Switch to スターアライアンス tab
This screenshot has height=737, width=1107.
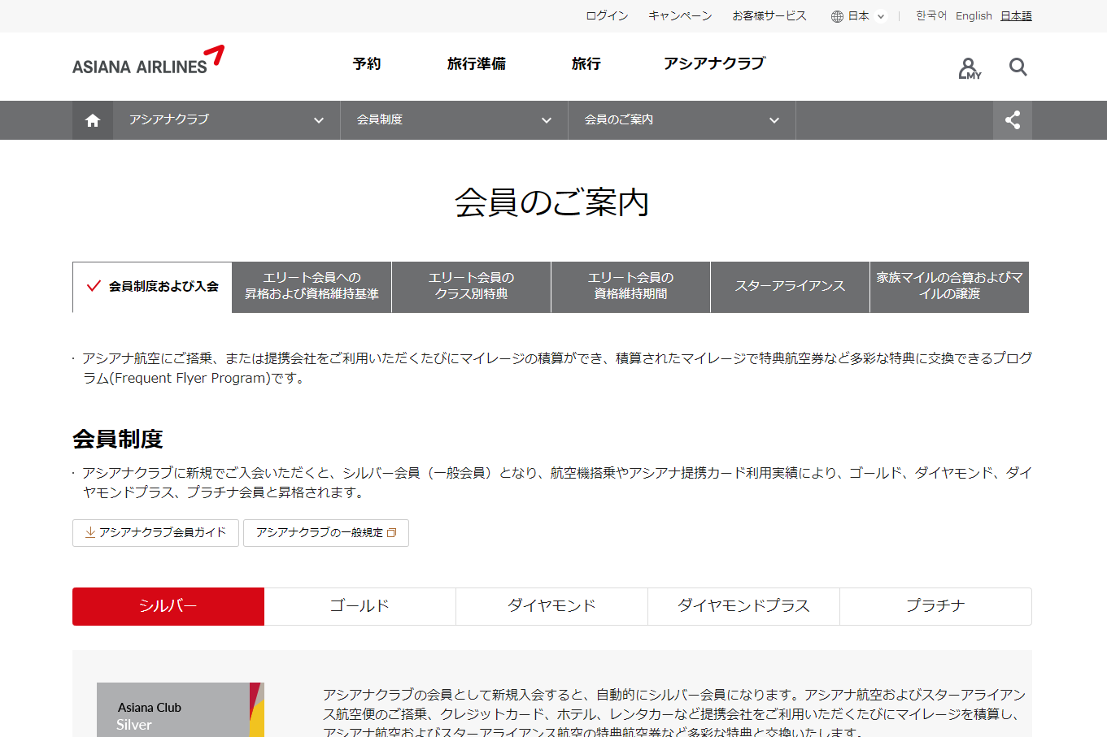point(790,287)
